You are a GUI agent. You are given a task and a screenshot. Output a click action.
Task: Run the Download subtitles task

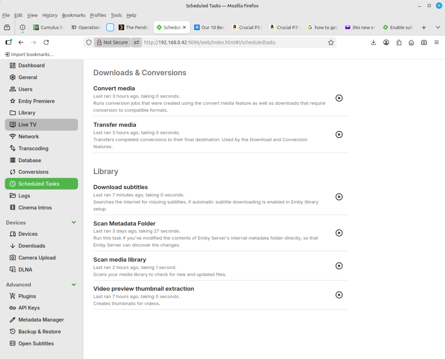coord(339,197)
